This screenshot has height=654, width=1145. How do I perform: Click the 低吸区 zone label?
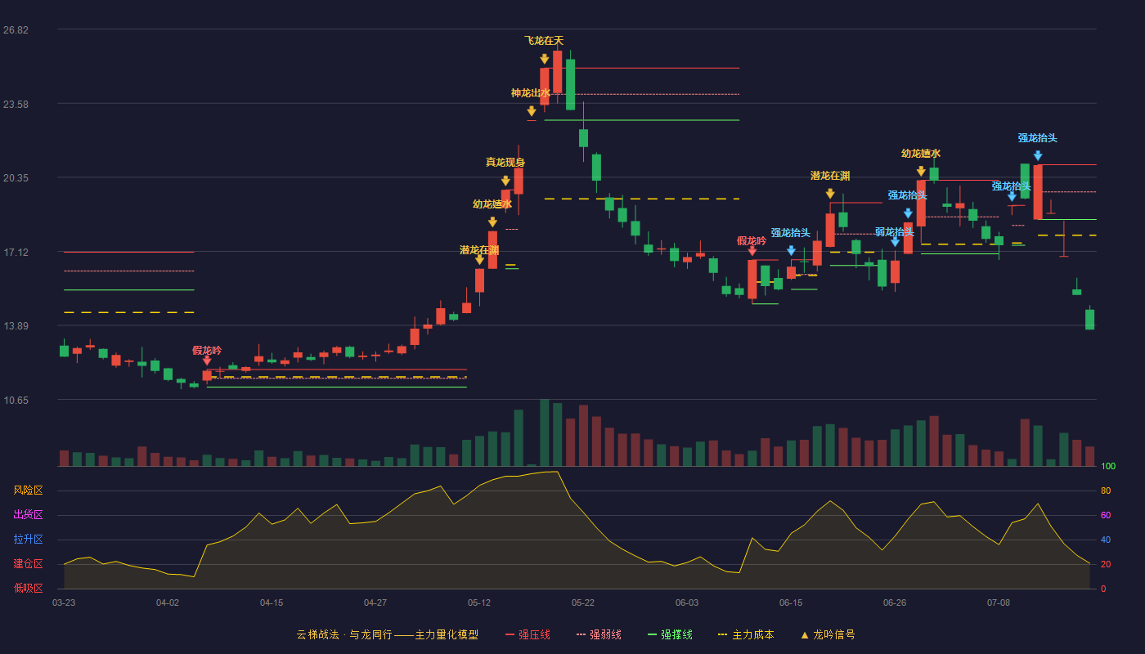point(29,588)
